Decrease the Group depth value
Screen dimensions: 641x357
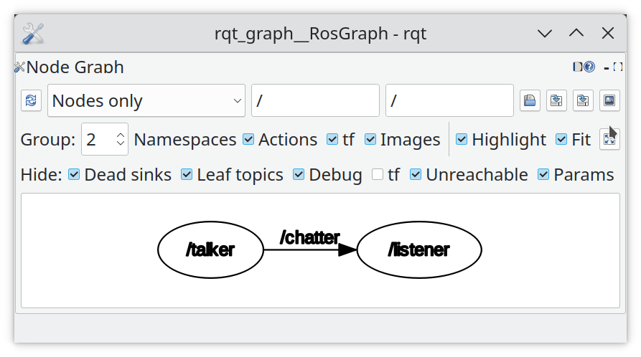tap(120, 143)
